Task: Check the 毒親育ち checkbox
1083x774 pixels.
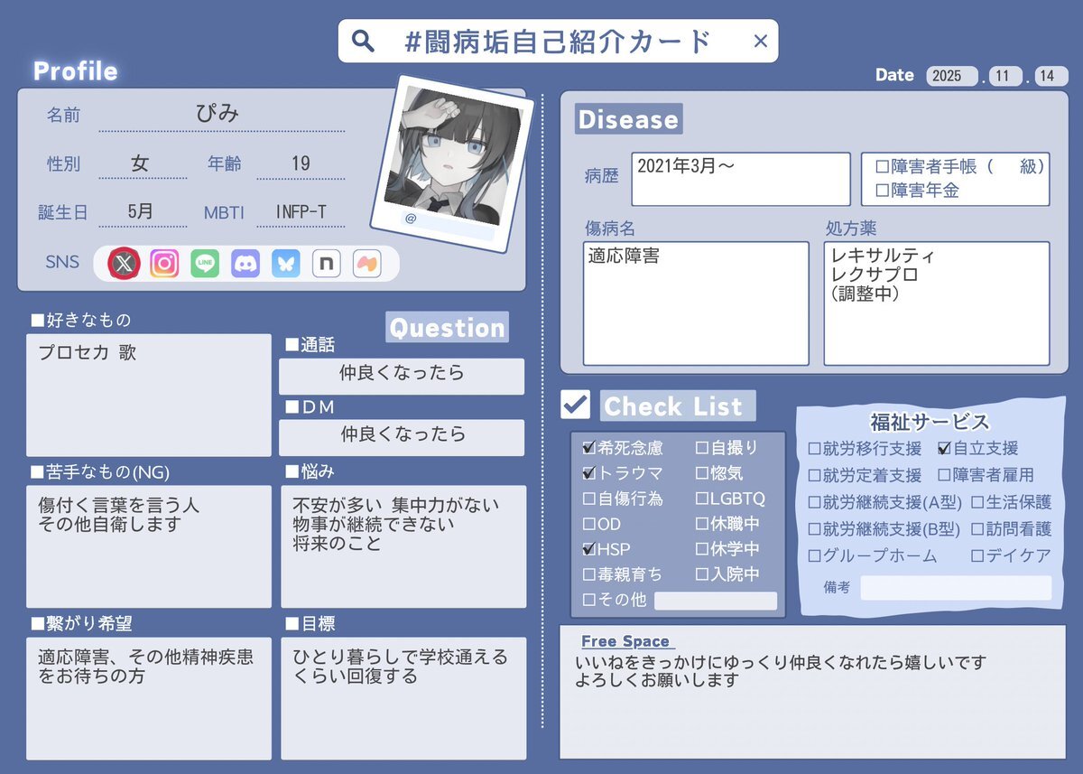Action: tap(589, 574)
